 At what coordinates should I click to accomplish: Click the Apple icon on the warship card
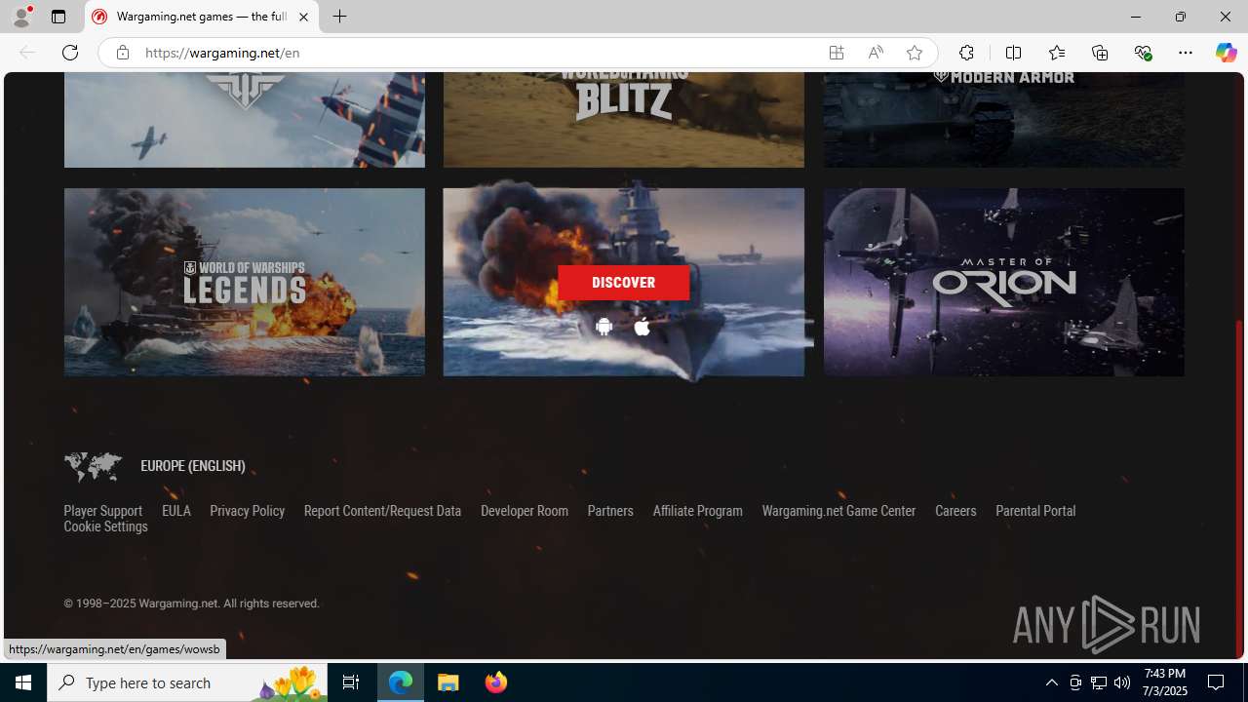click(x=642, y=327)
